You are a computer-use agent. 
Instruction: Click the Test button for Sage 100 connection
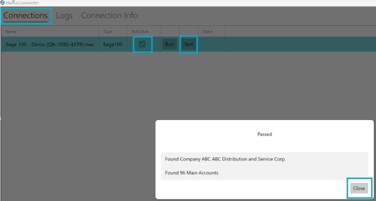pyautogui.click(x=188, y=44)
